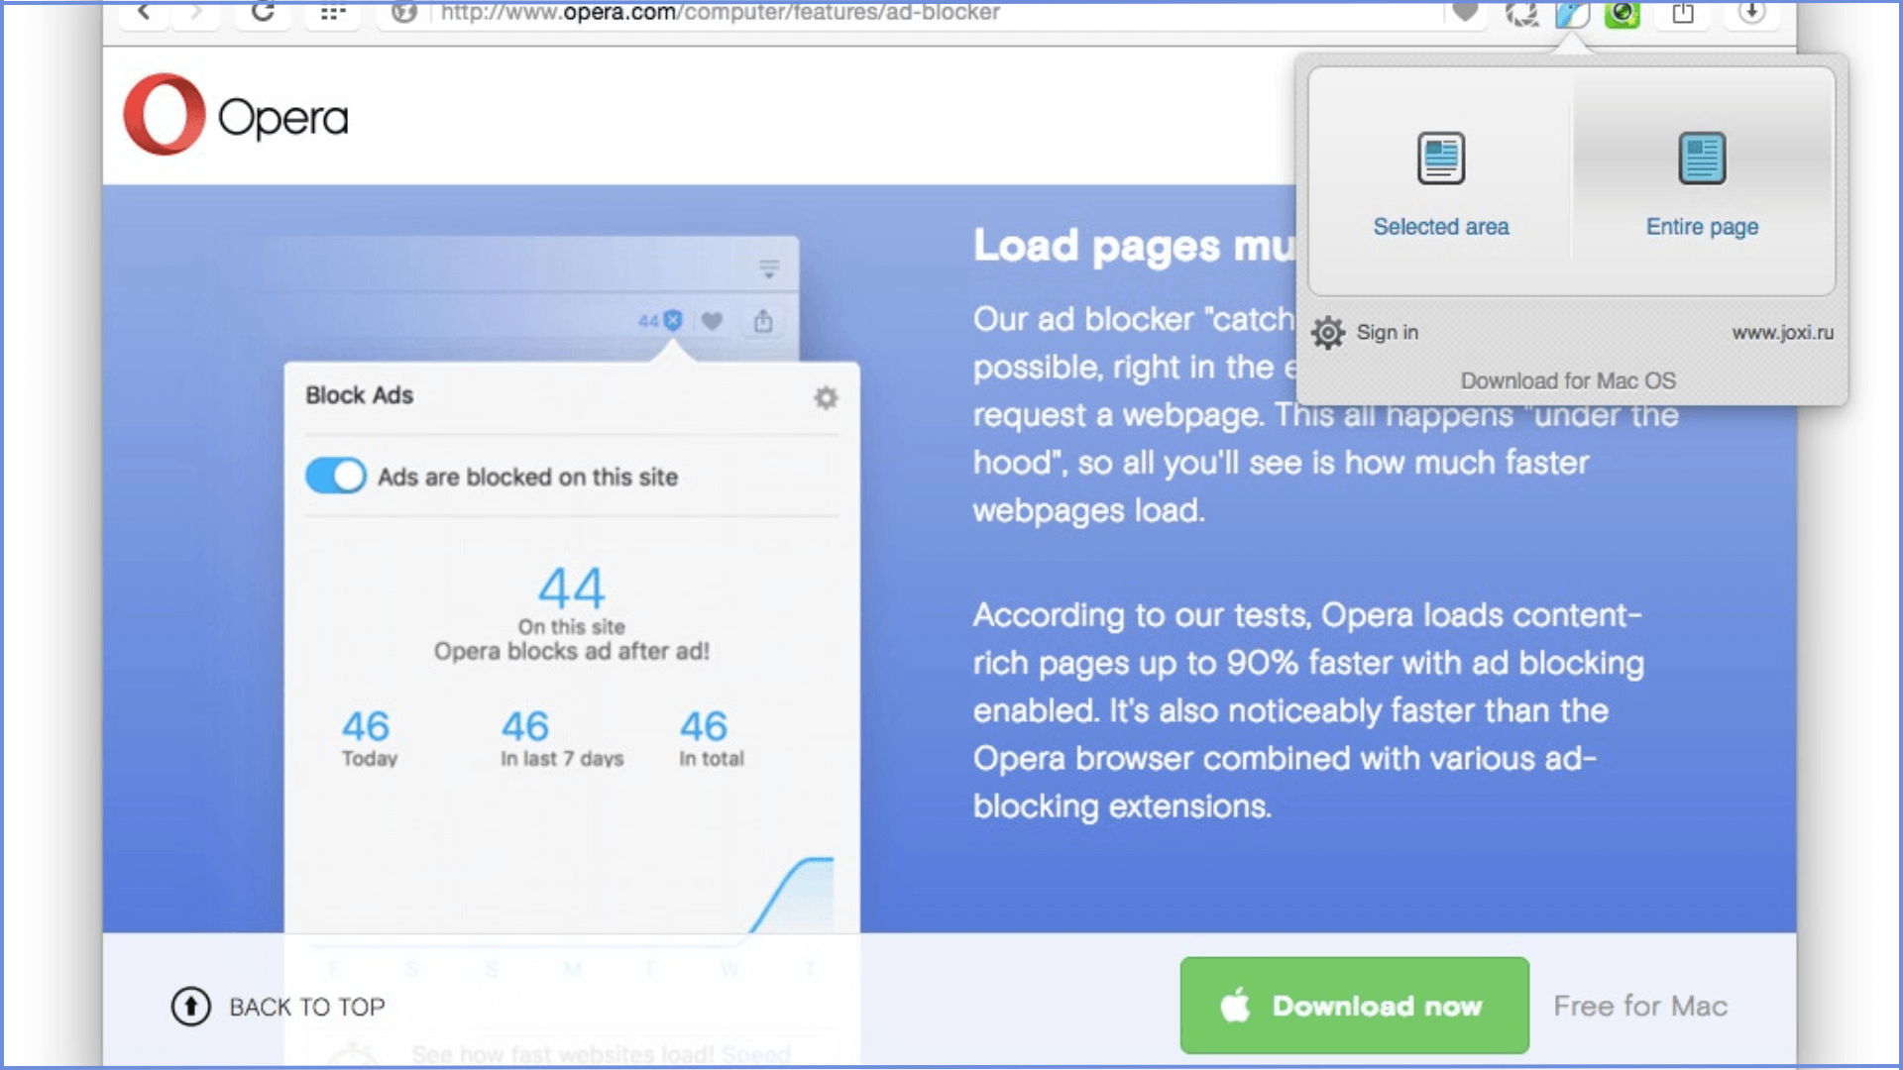Reload the page with the refresh icon
This screenshot has width=1903, height=1070.
pos(263,12)
